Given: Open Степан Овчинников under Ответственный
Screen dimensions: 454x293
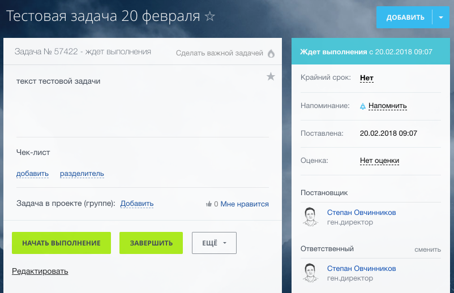Looking at the screenshot, I should tap(361, 269).
